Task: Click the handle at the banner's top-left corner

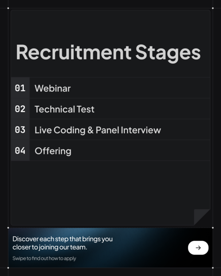Action: coord(8,228)
